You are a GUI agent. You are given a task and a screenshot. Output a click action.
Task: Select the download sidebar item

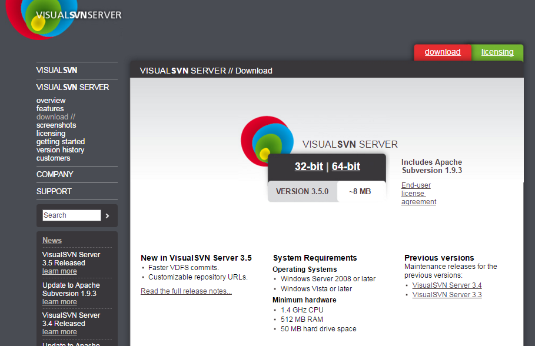(55, 117)
